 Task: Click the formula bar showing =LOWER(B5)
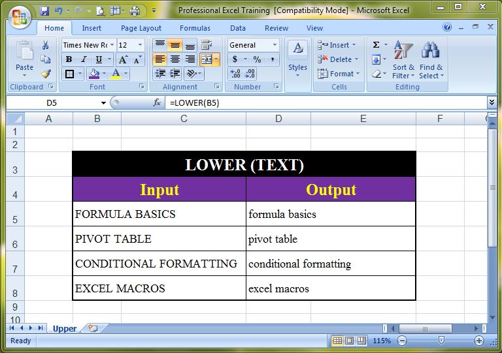point(326,103)
